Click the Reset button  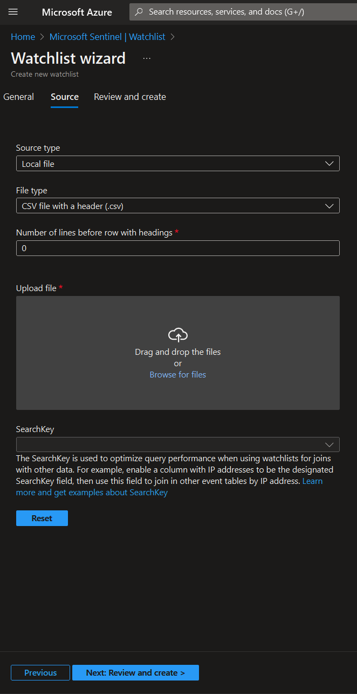click(42, 518)
